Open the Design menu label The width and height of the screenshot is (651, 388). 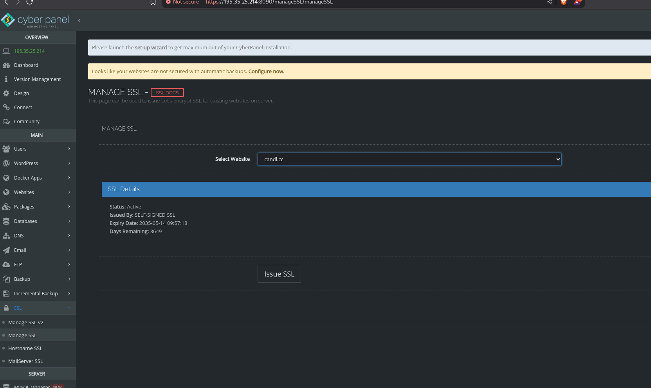22,93
